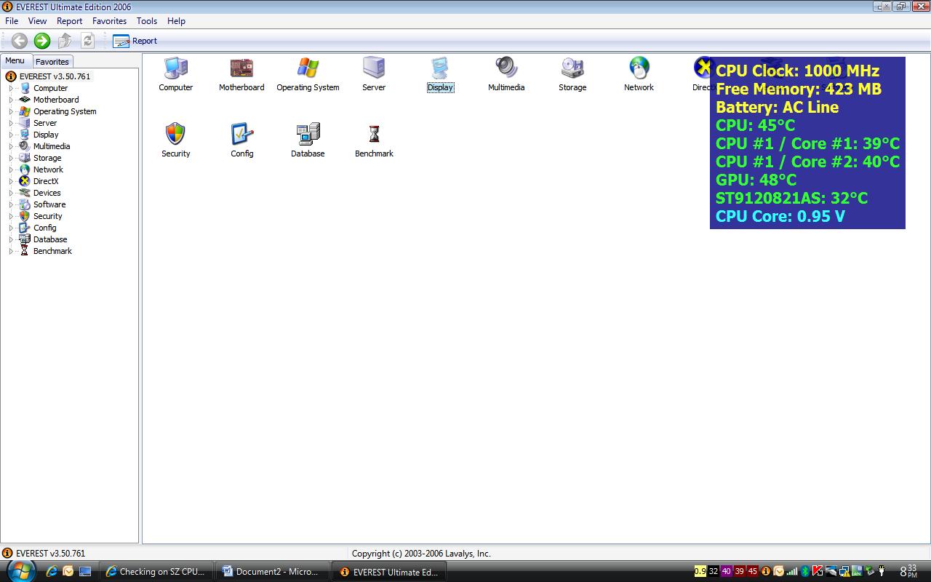Click the refresh icon in the toolbar
931x582 pixels.
coord(88,41)
